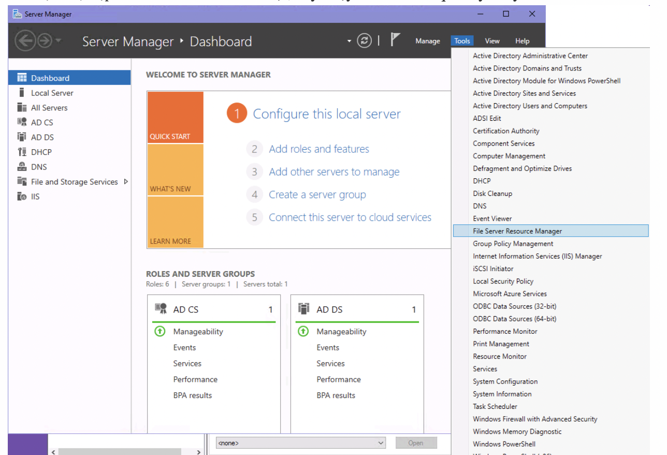The height and width of the screenshot is (455, 667).
Task: Open Active Directory Users and Computers
Action: [551, 106]
